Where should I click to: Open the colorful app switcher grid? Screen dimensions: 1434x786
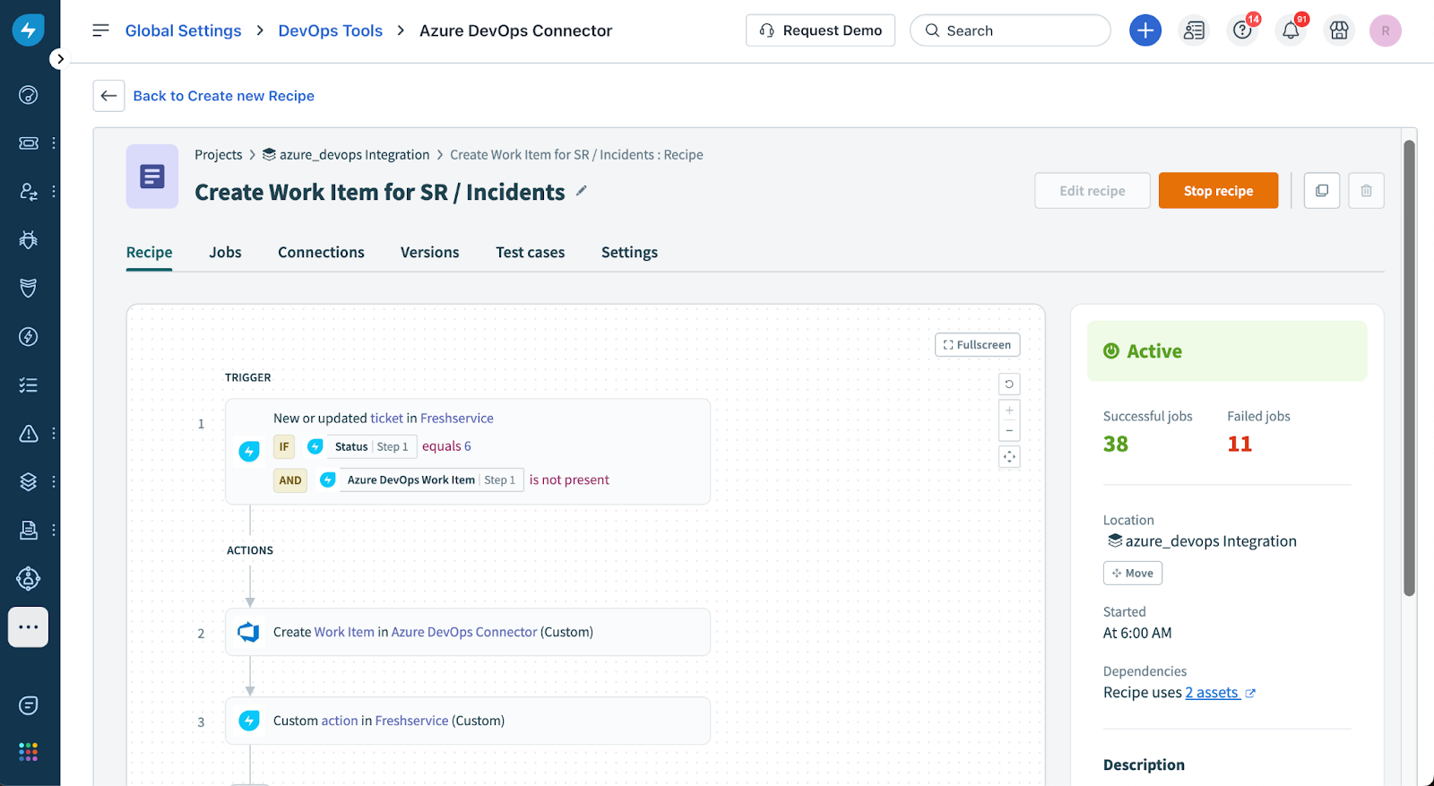(29, 752)
